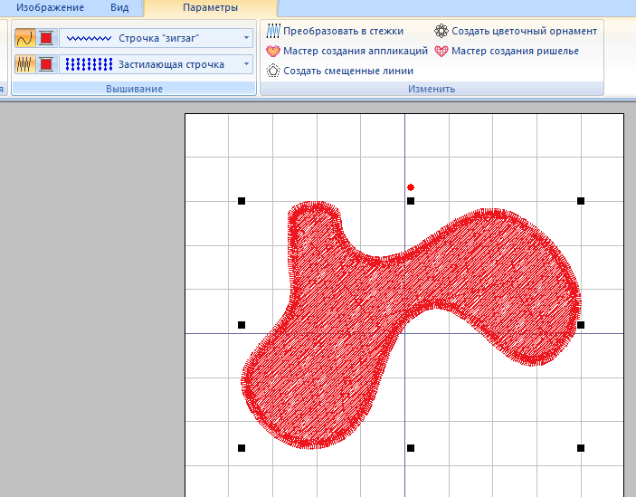The width and height of the screenshot is (636, 497).
Task: Click the top-left black selection handle
Action: (x=242, y=201)
